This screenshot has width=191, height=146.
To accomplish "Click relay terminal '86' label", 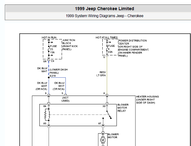I will [x=45, y=106].
